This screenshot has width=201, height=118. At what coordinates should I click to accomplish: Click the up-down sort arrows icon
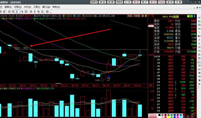(26, 12)
